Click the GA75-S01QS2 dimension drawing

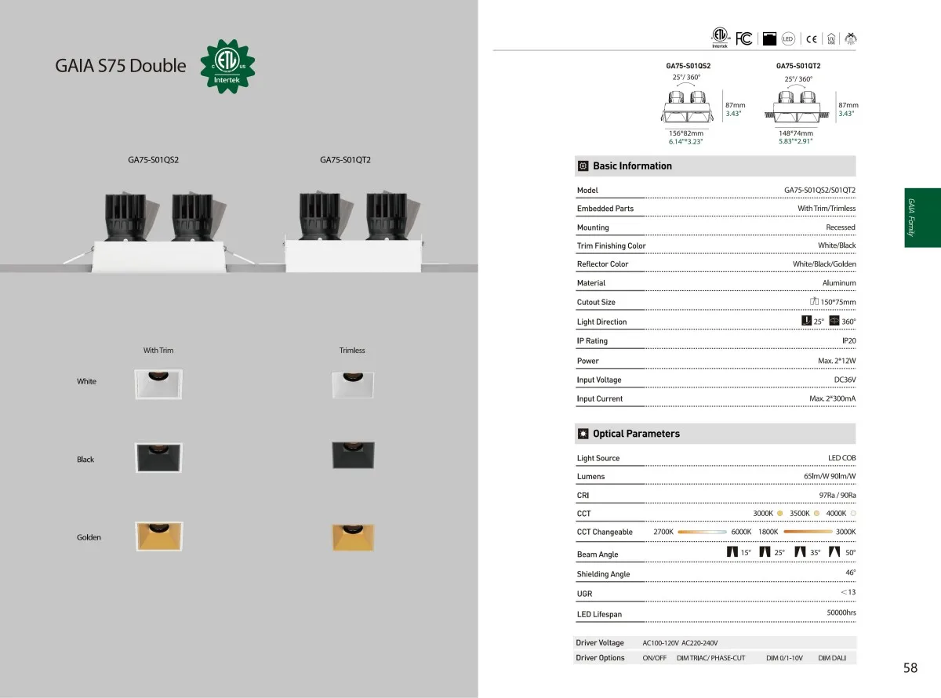686,107
